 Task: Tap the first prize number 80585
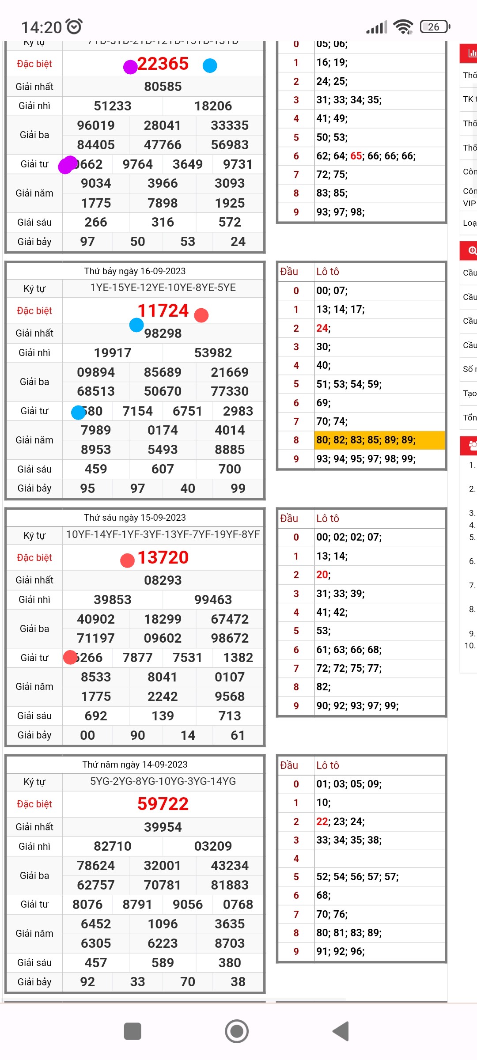point(163,87)
